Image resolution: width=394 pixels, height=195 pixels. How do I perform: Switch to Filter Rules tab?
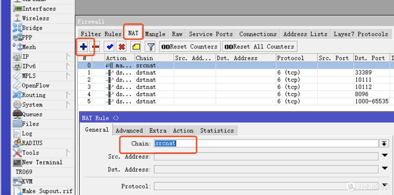(x=101, y=34)
